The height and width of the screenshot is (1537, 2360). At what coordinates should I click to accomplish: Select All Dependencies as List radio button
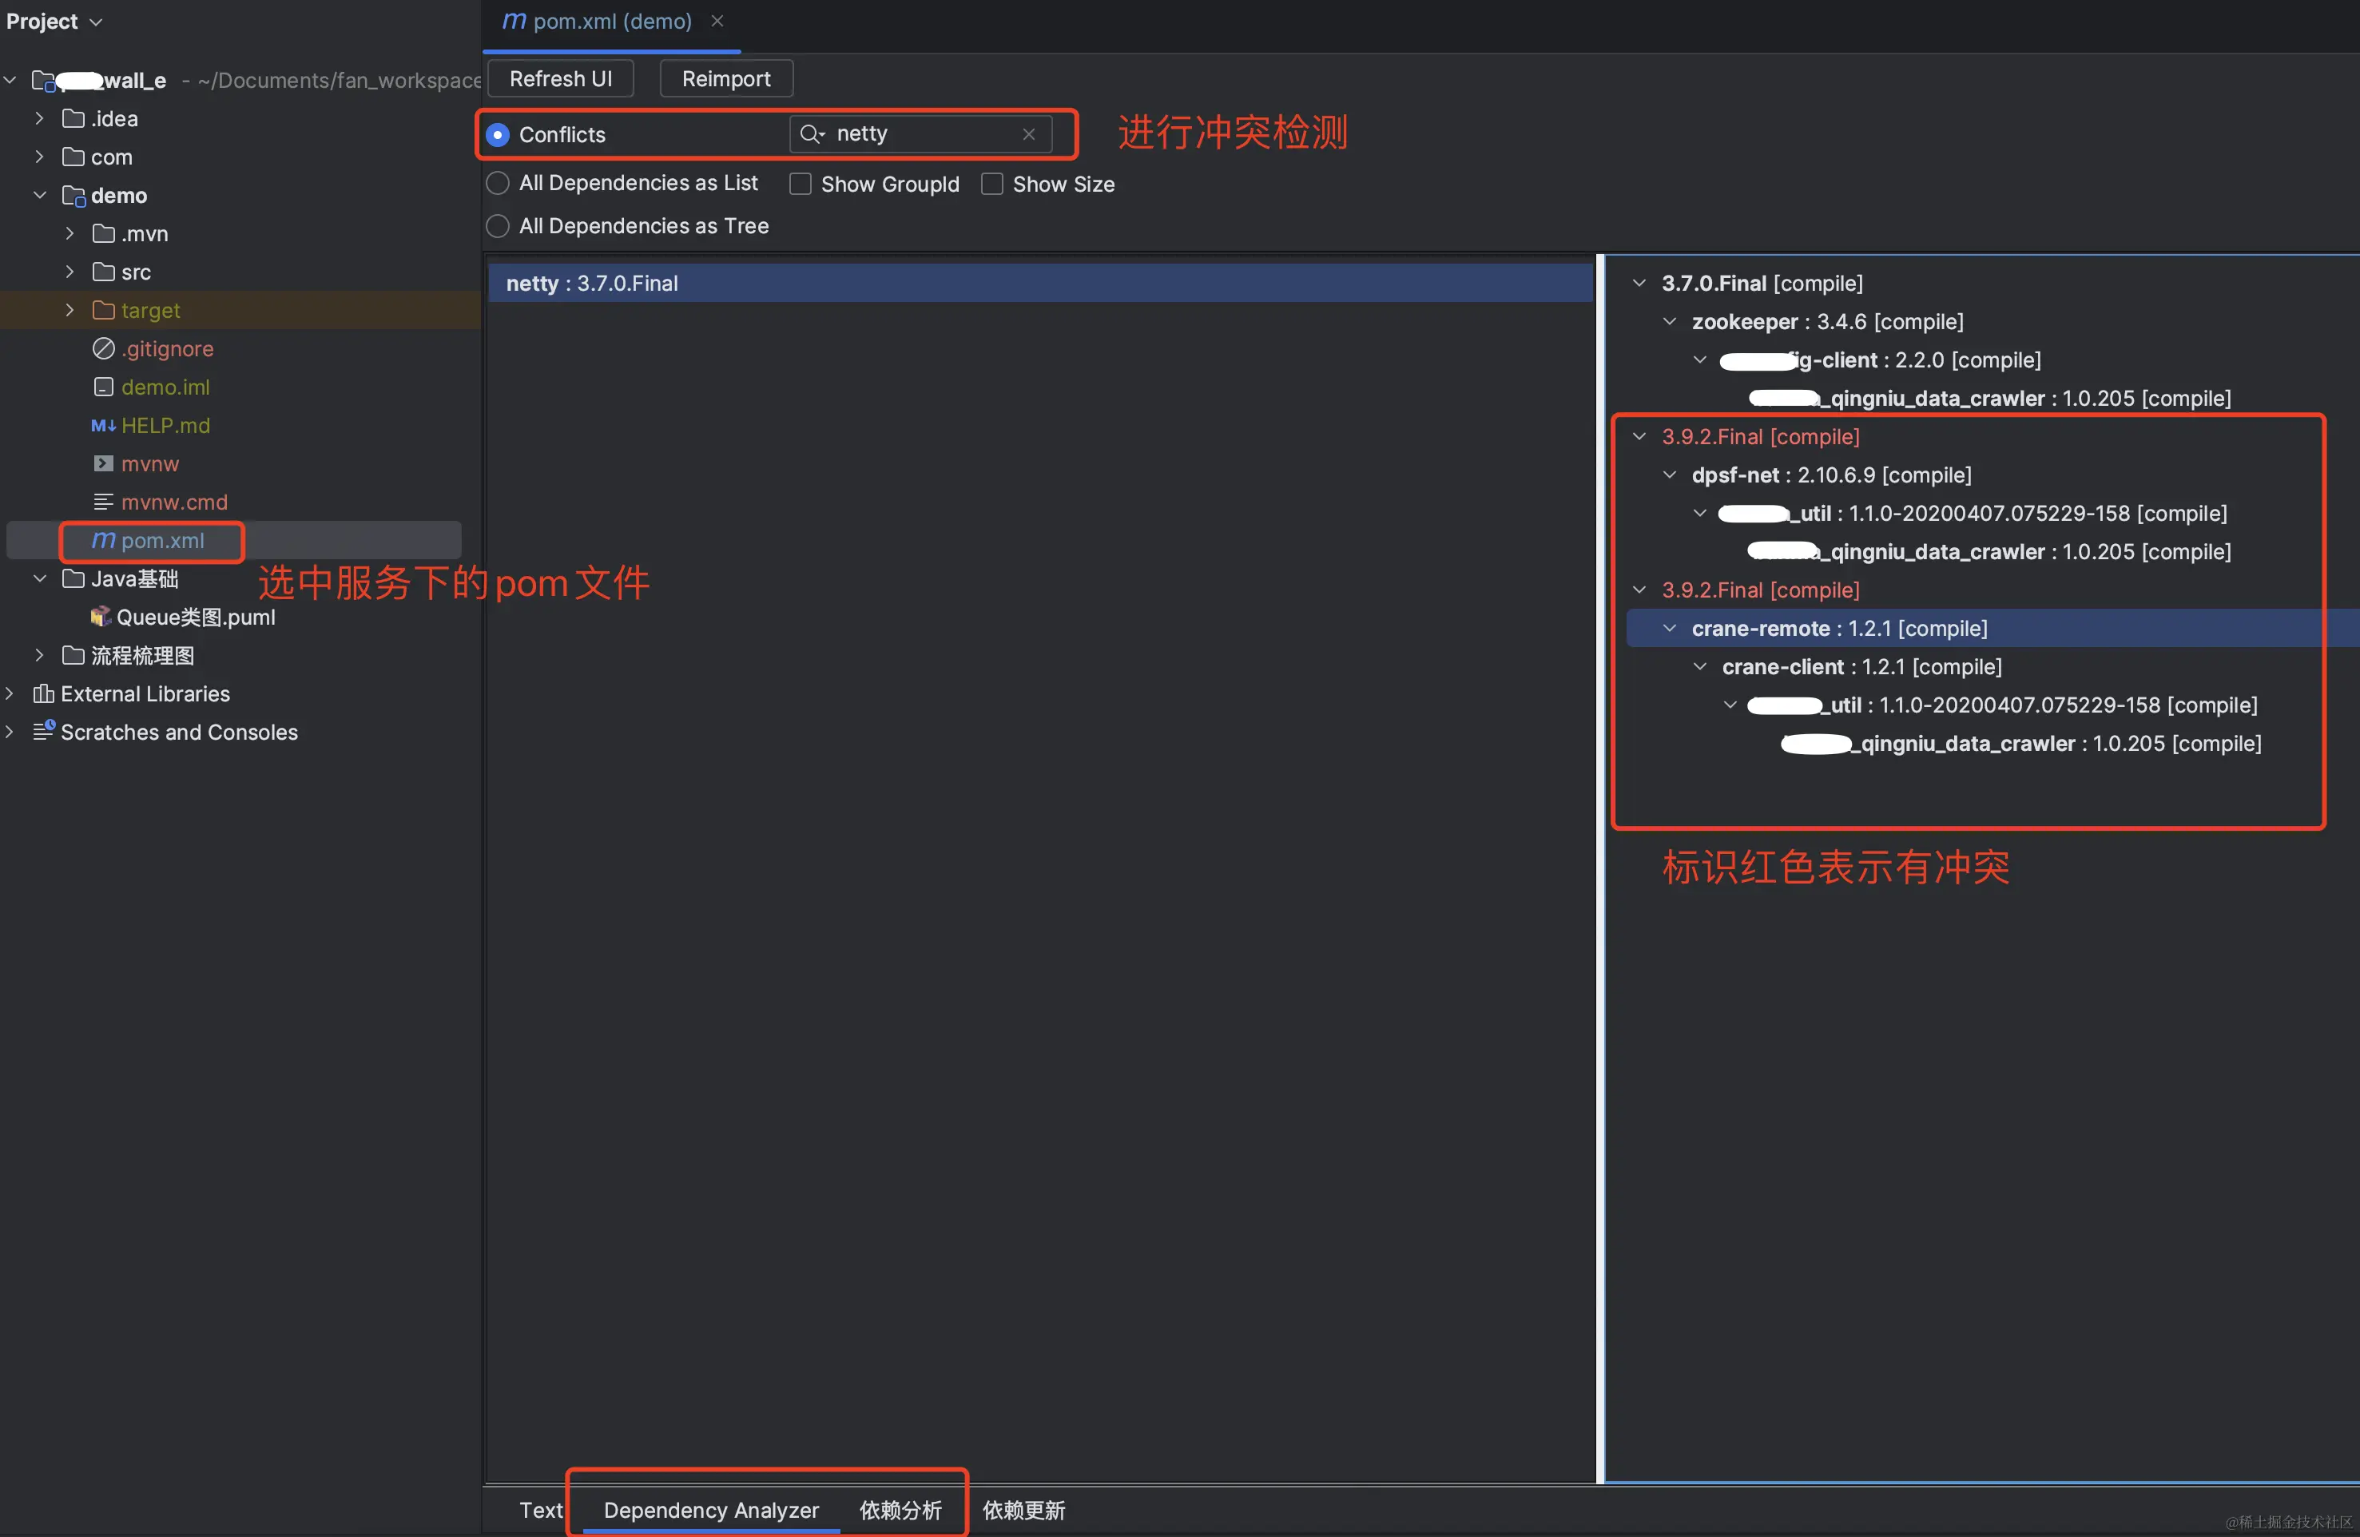pos(498,184)
